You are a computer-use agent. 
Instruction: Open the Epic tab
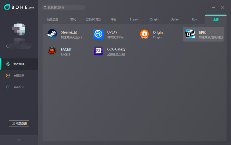coord(195,19)
